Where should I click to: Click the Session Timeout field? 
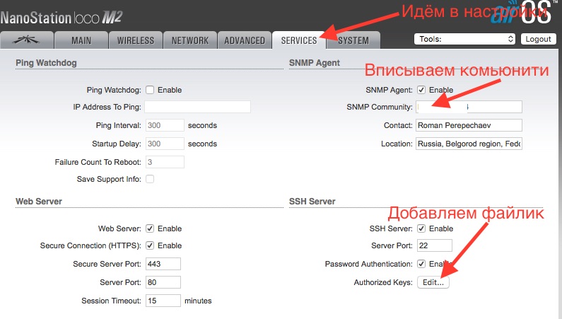[163, 301]
